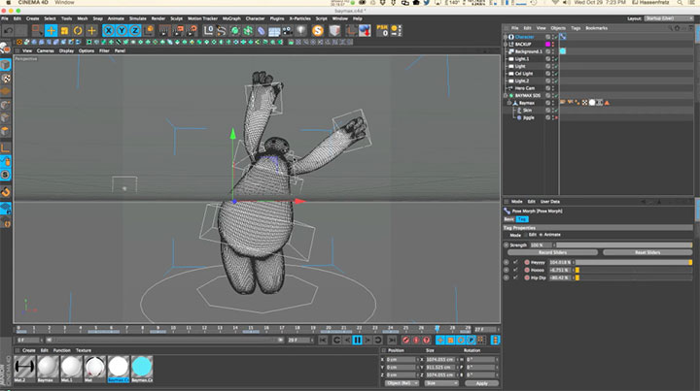Open the MoGraph menu
The height and width of the screenshot is (391, 700).
tap(231, 18)
